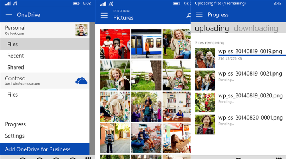
Task: Tap the Personal account profile photo
Action: [81, 30]
